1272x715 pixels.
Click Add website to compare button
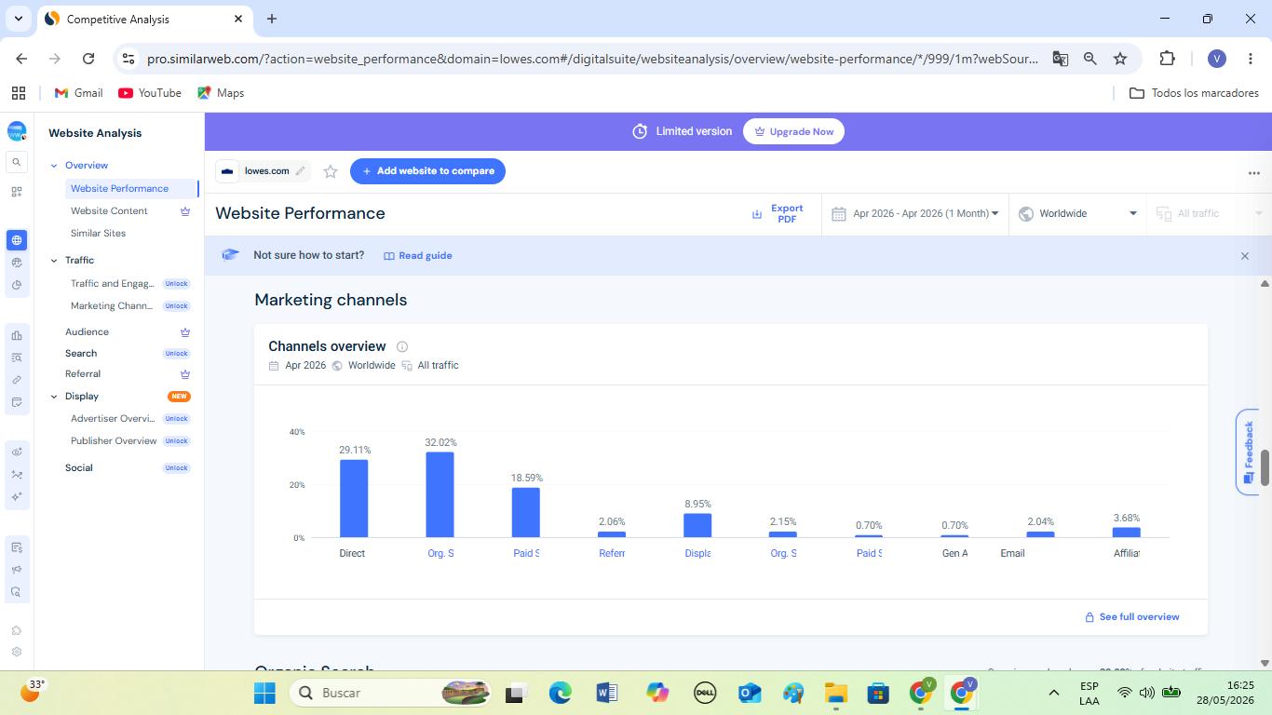[x=427, y=171]
